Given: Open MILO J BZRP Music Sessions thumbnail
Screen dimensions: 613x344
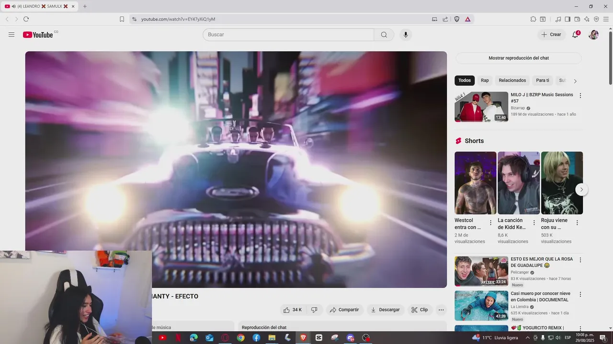Looking at the screenshot, I should point(481,107).
